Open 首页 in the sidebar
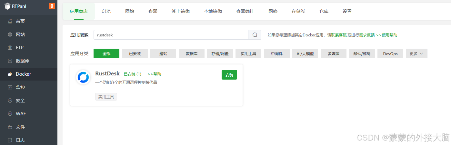The width and height of the screenshot is (451, 145). click(x=29, y=21)
